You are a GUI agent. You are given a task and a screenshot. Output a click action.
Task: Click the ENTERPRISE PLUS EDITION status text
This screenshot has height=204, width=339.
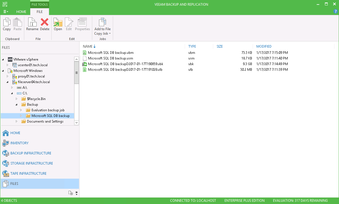coord(245,201)
